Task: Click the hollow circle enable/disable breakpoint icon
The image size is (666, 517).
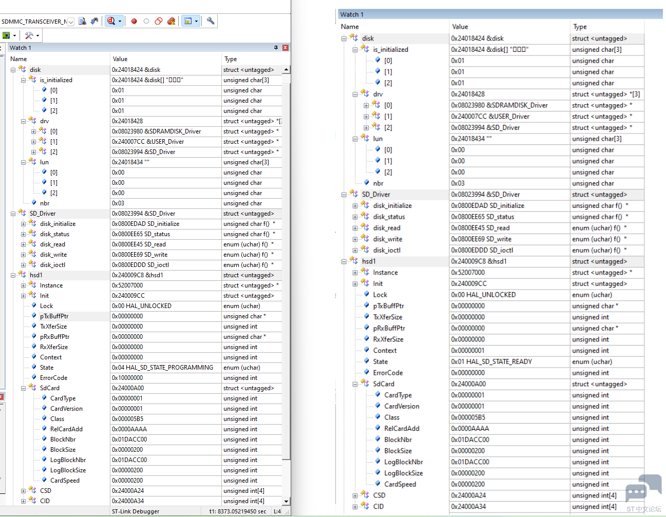Action: pos(146,21)
